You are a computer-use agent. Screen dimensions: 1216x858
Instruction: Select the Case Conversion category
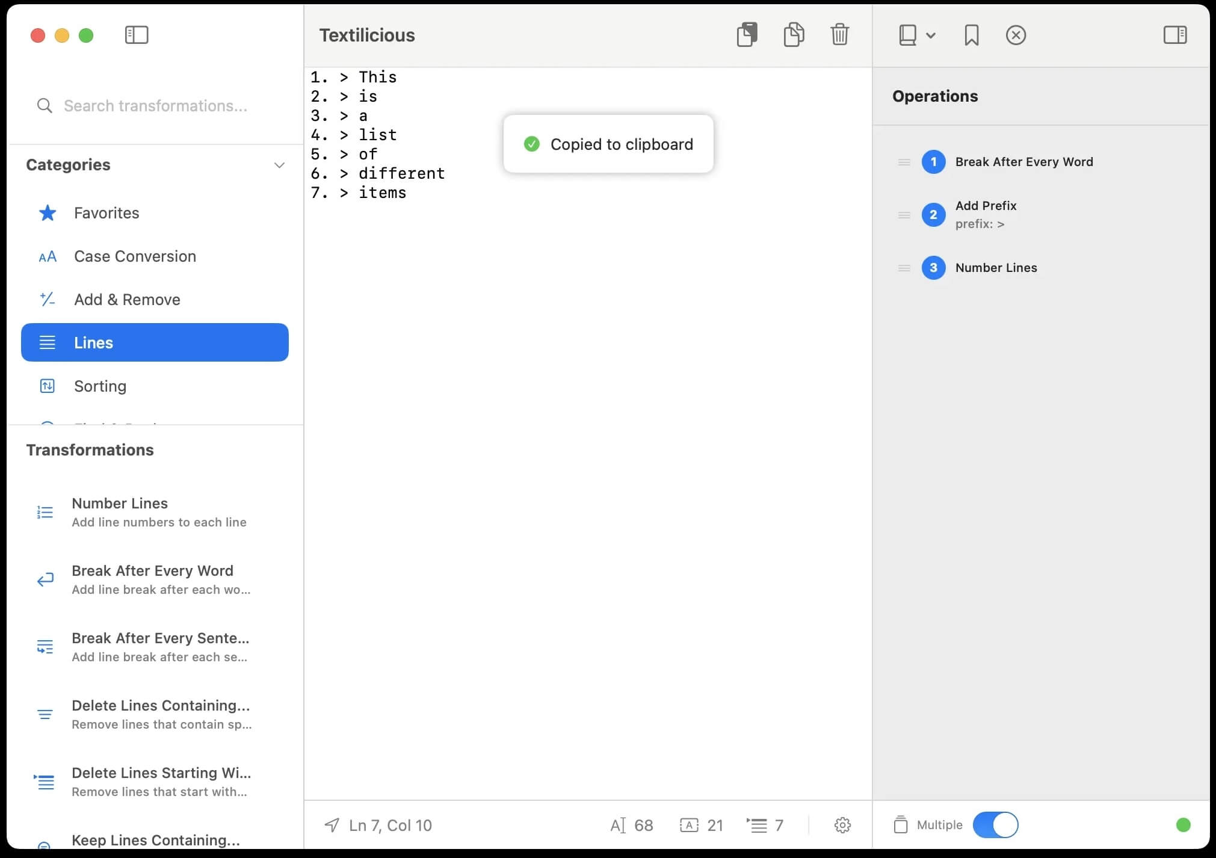(x=135, y=256)
